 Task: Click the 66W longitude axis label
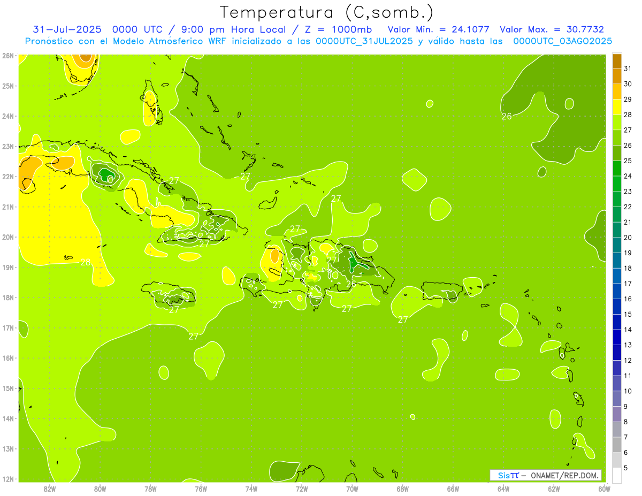click(x=453, y=489)
